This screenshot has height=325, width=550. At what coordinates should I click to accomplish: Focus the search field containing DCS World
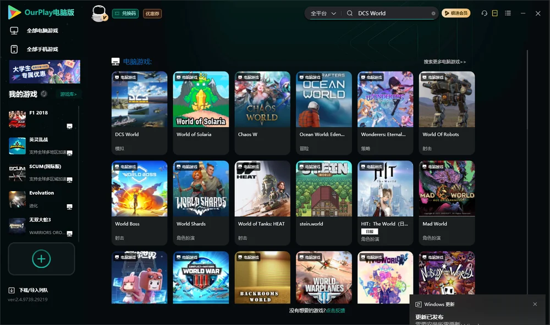click(393, 13)
